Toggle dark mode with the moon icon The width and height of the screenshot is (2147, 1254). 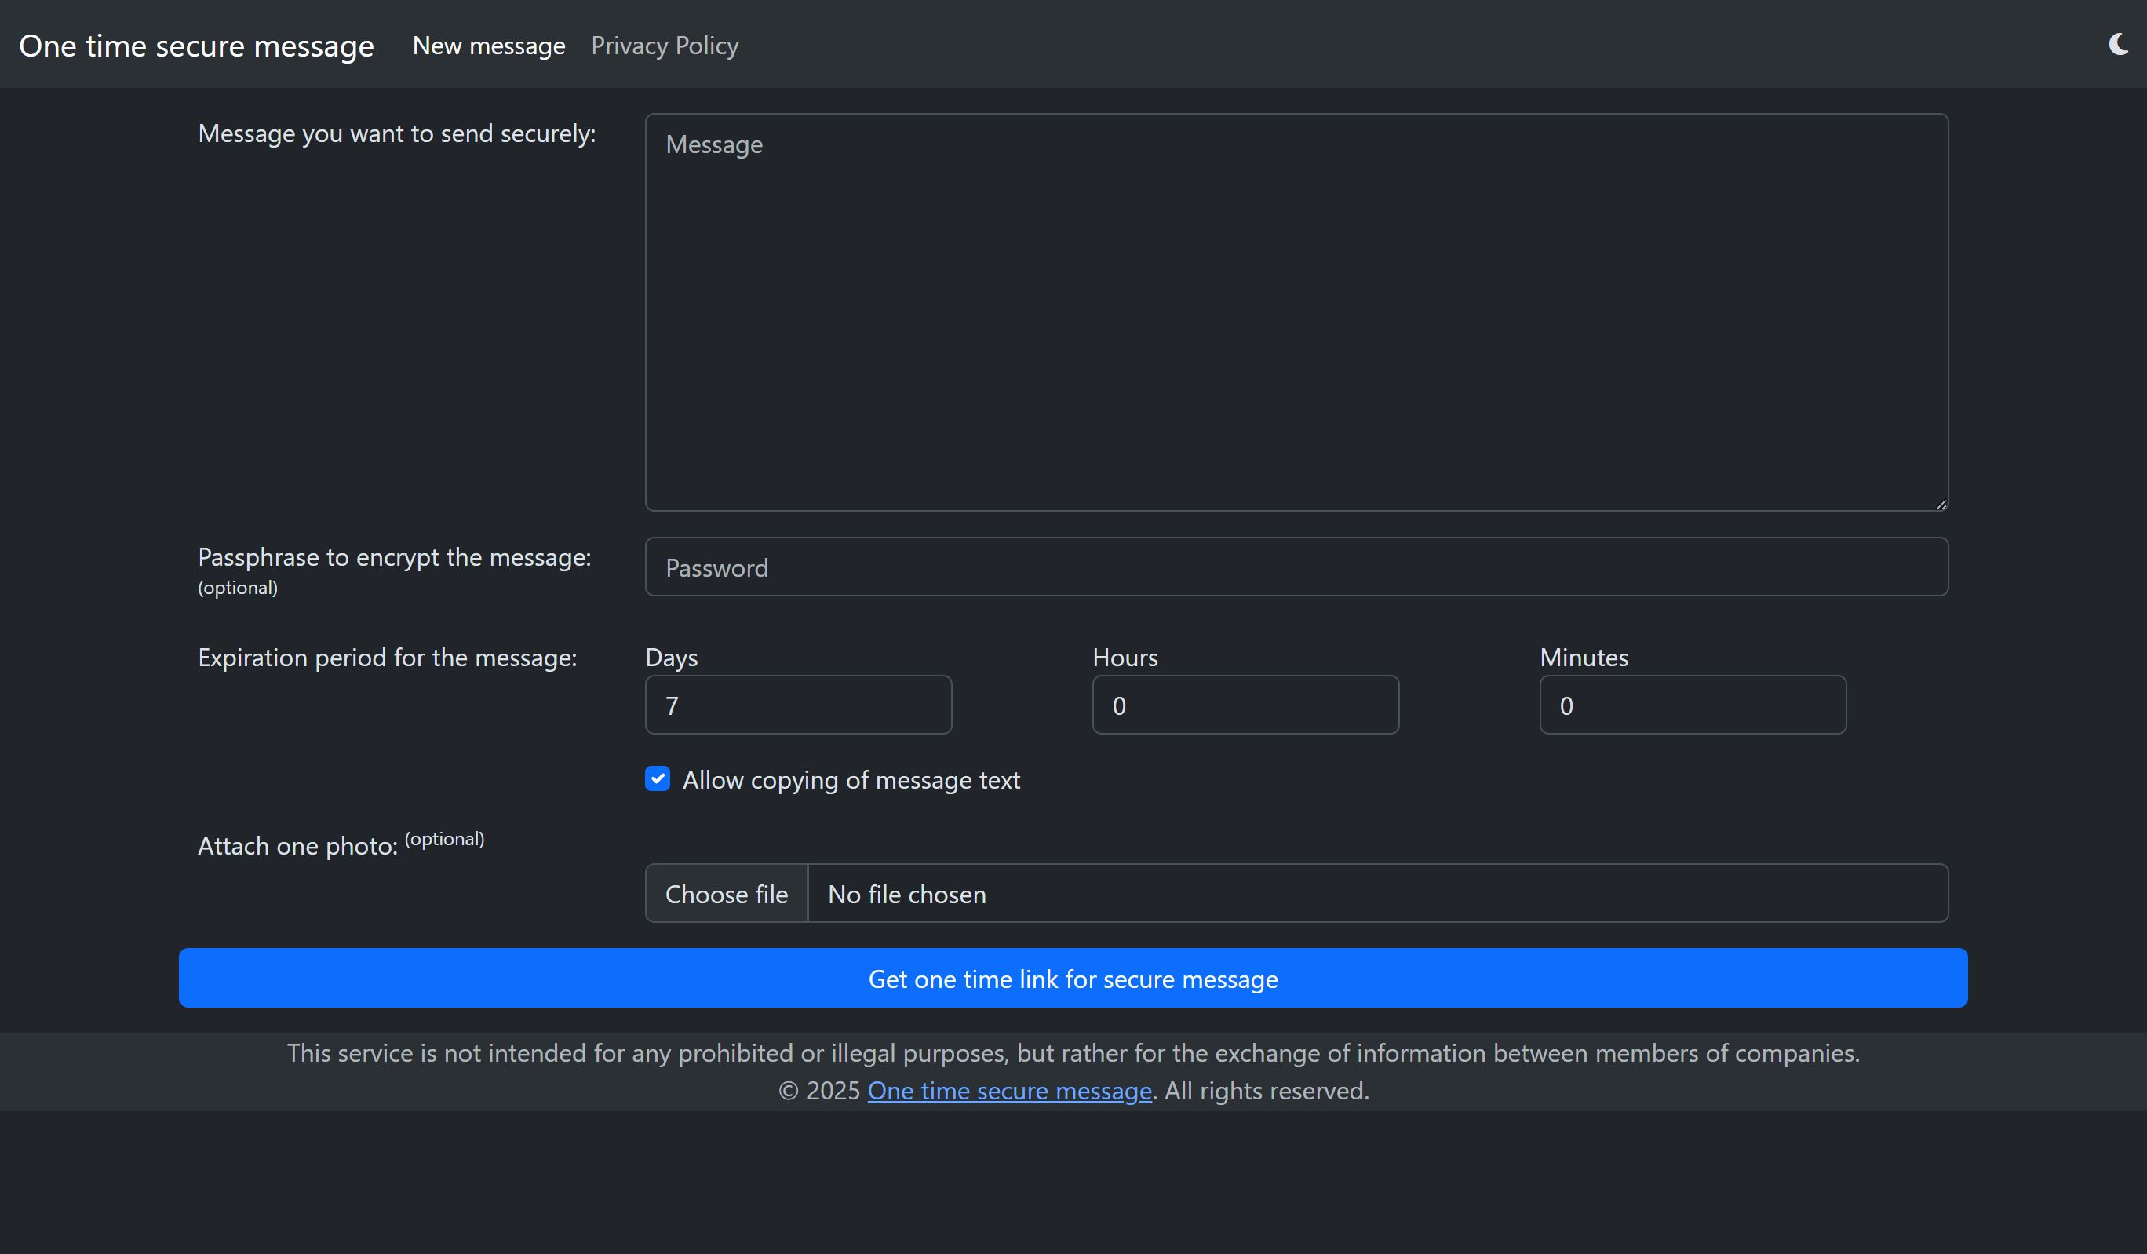pos(2118,44)
